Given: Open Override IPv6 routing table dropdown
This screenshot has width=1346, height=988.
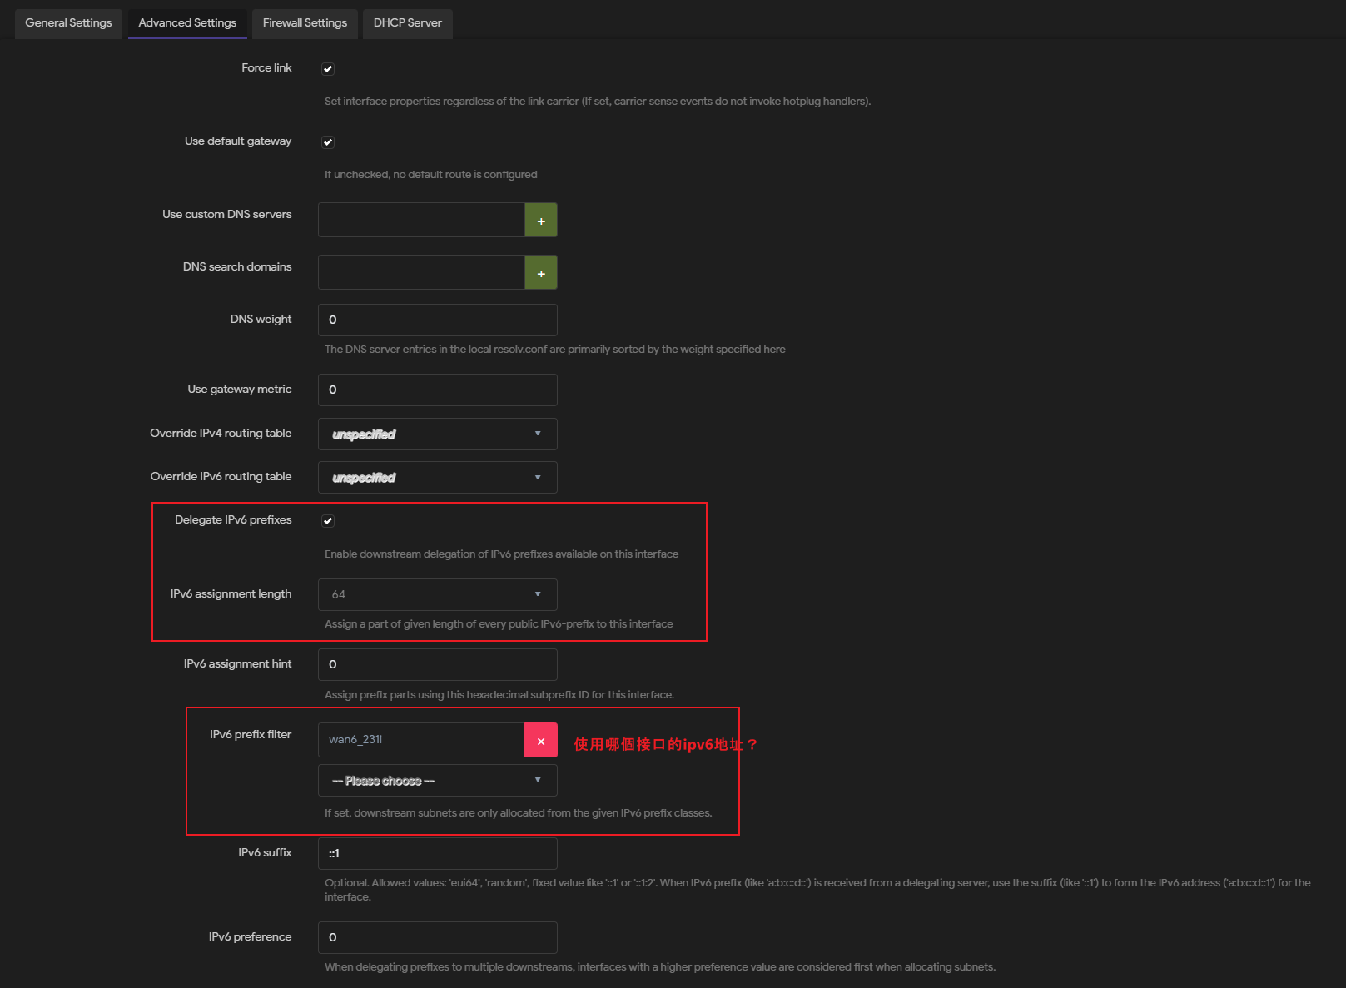Looking at the screenshot, I should (437, 478).
